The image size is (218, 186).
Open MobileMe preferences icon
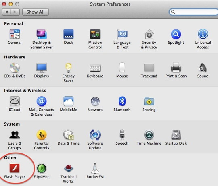[x=68, y=101]
